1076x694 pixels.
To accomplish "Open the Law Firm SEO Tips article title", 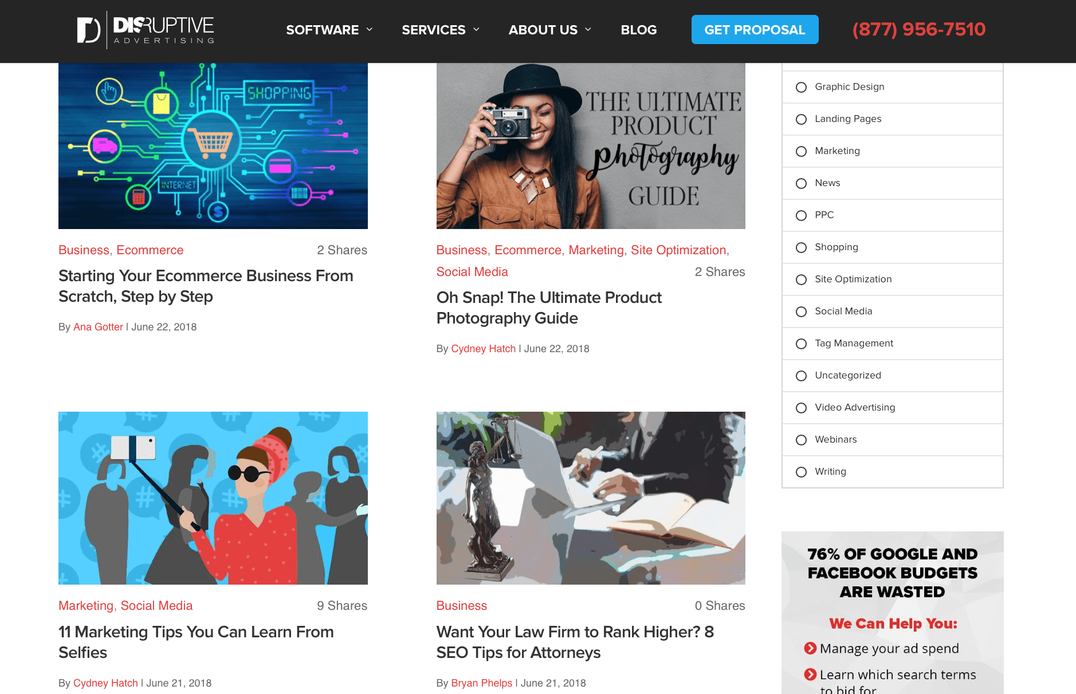I will pyautogui.click(x=575, y=642).
